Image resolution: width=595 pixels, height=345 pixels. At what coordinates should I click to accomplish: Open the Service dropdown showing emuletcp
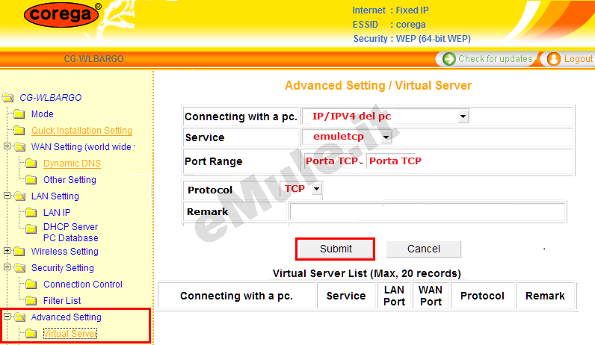386,137
